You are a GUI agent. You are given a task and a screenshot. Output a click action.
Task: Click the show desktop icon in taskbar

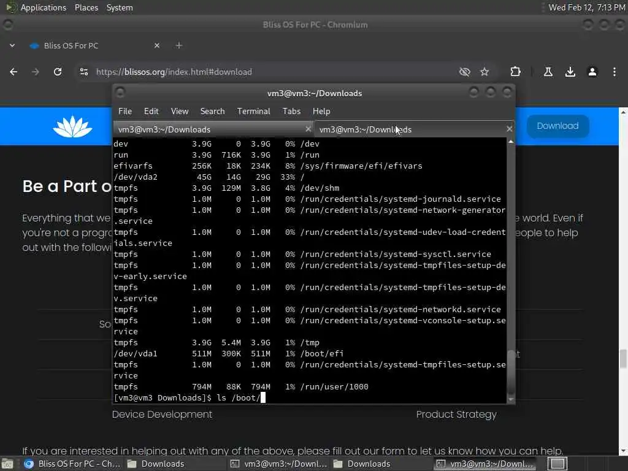(7, 464)
